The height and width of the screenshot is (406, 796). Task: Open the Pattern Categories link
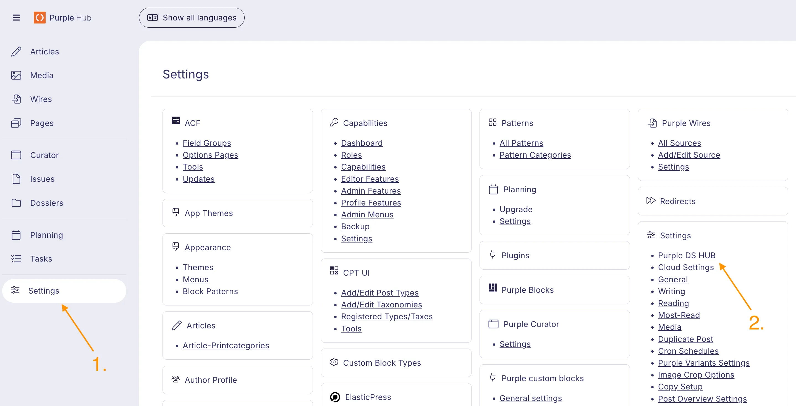pos(535,155)
